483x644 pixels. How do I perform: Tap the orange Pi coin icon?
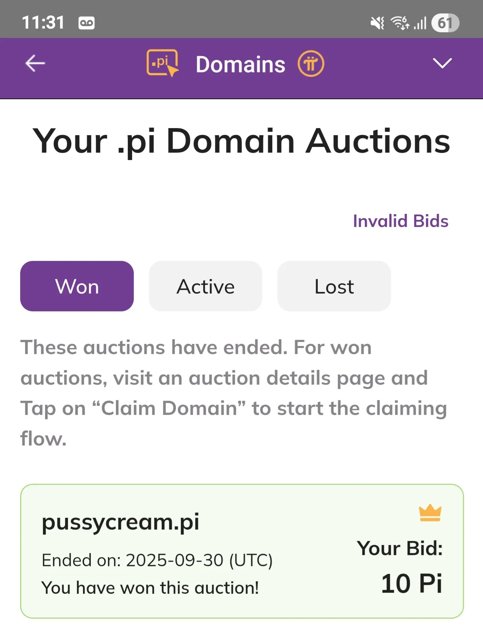click(311, 64)
